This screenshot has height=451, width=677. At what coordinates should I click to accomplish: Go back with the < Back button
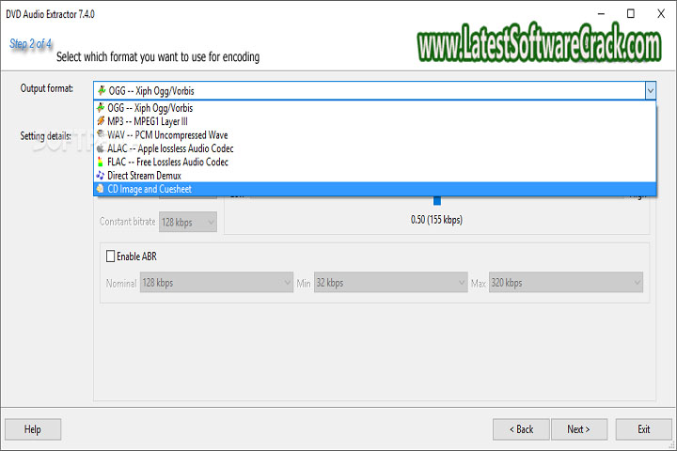[x=521, y=429]
